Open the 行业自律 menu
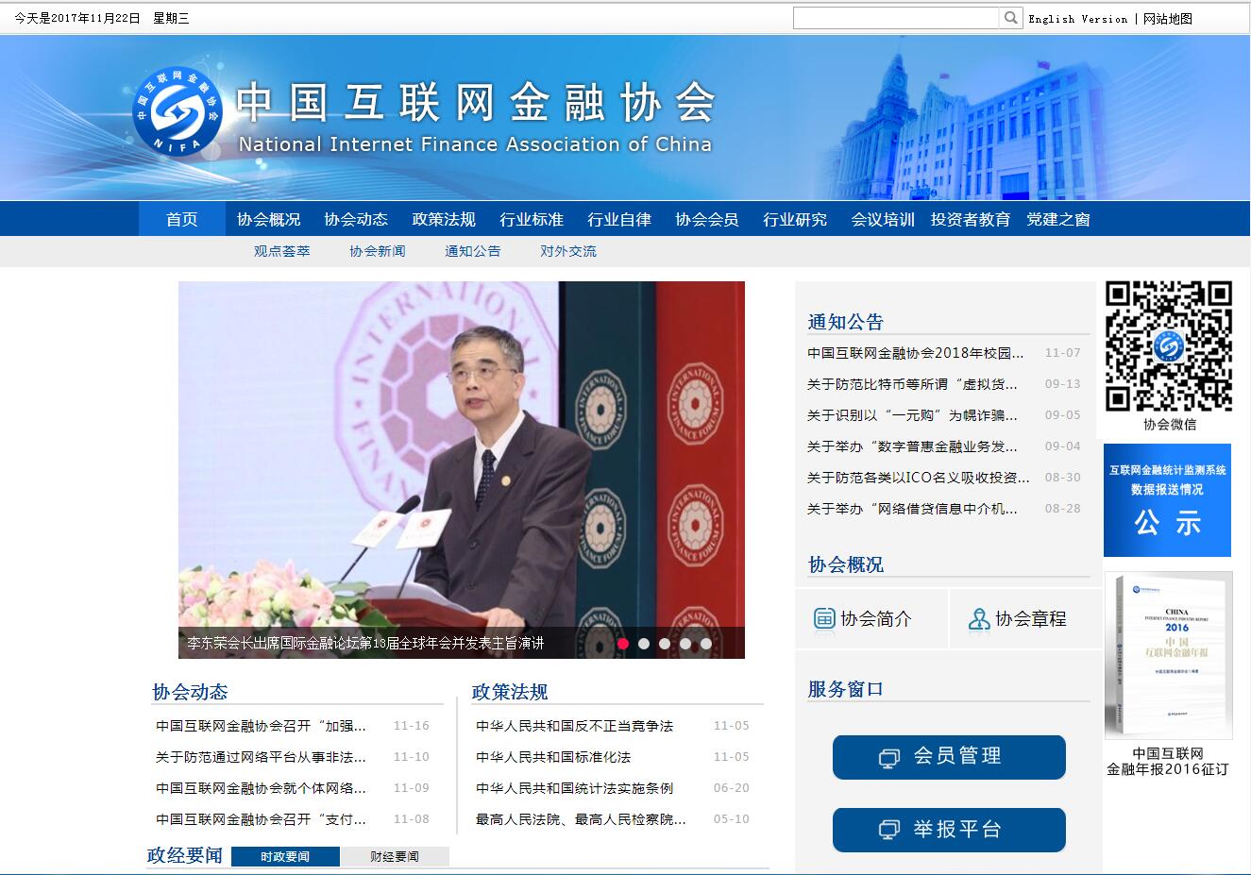This screenshot has height=875, width=1251. pos(619,219)
